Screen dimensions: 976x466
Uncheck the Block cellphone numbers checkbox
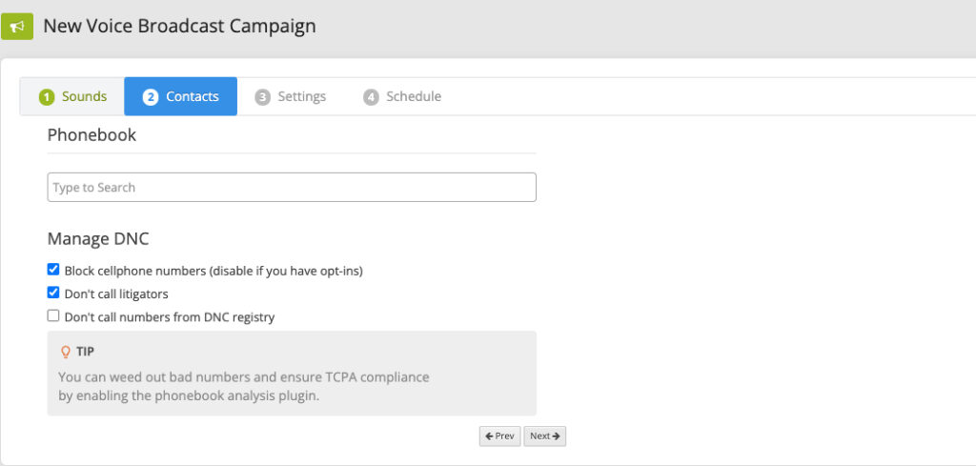pyautogui.click(x=53, y=270)
